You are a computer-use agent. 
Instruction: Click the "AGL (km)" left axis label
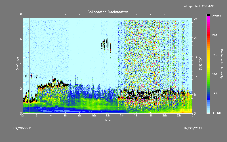[18, 64]
